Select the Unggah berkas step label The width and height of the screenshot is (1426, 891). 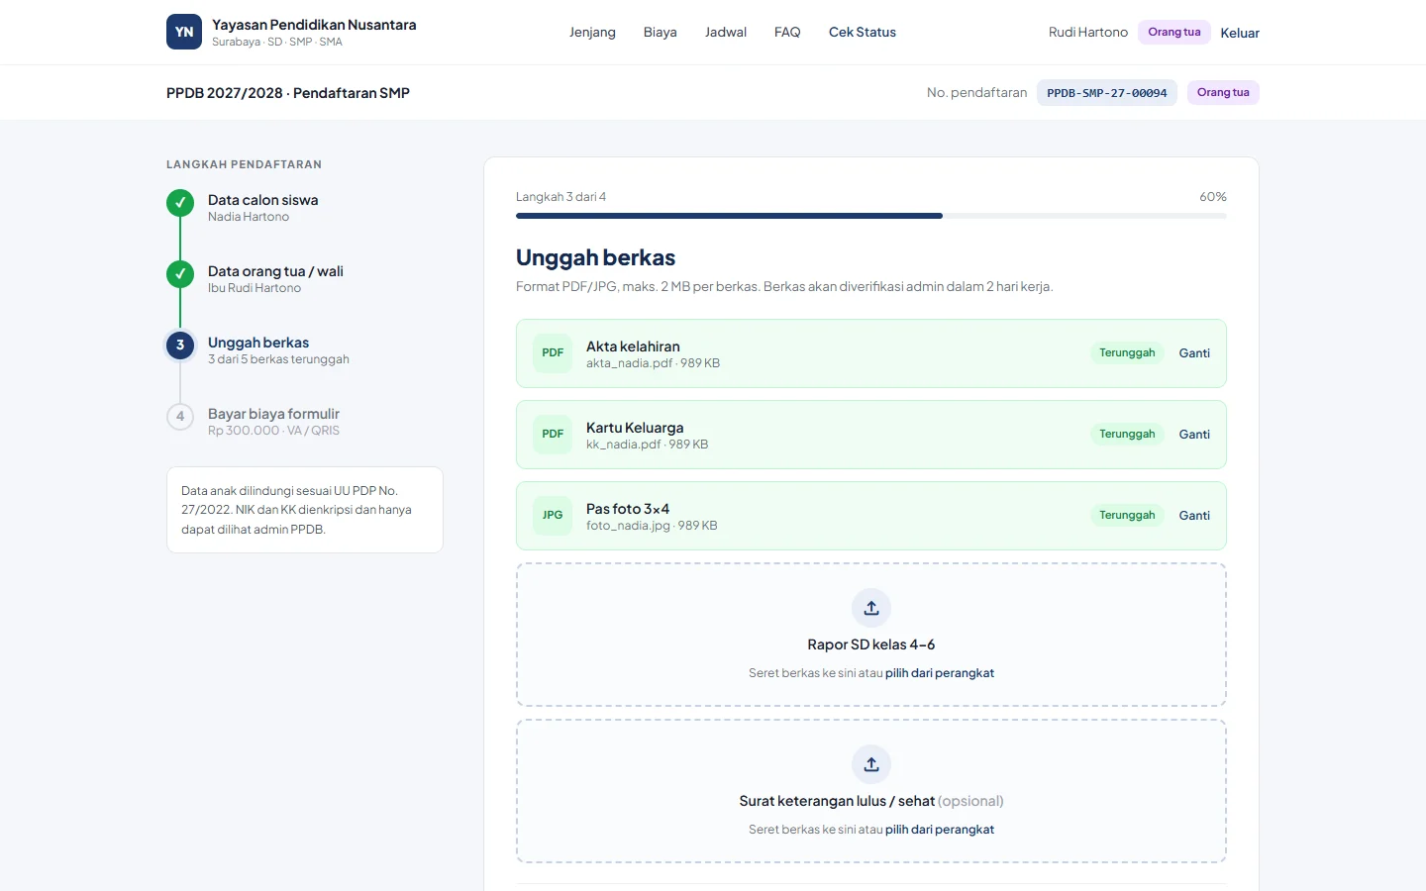point(258,343)
